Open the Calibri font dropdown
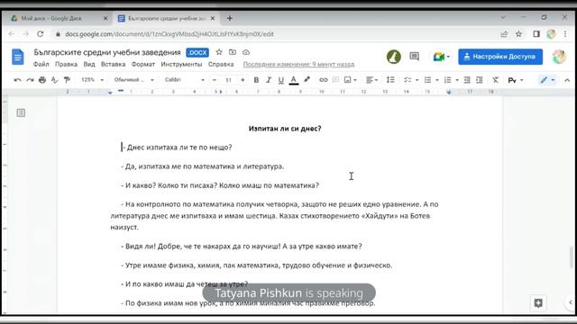Screen dimensions: 577x324 pos(184,80)
